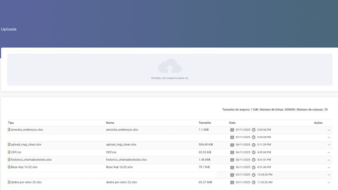Click the 'Arraste um arquivo para cá' drop zone
The width and height of the screenshot is (338, 190).
click(x=170, y=78)
